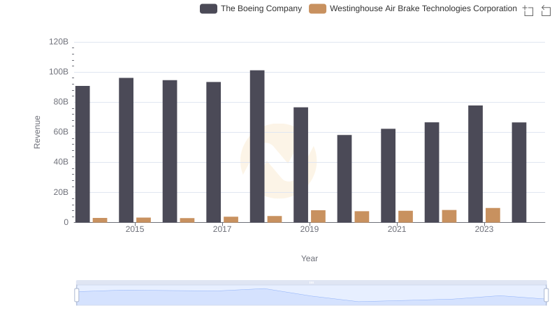Click the zoom select icon in the toolbar

click(x=528, y=10)
